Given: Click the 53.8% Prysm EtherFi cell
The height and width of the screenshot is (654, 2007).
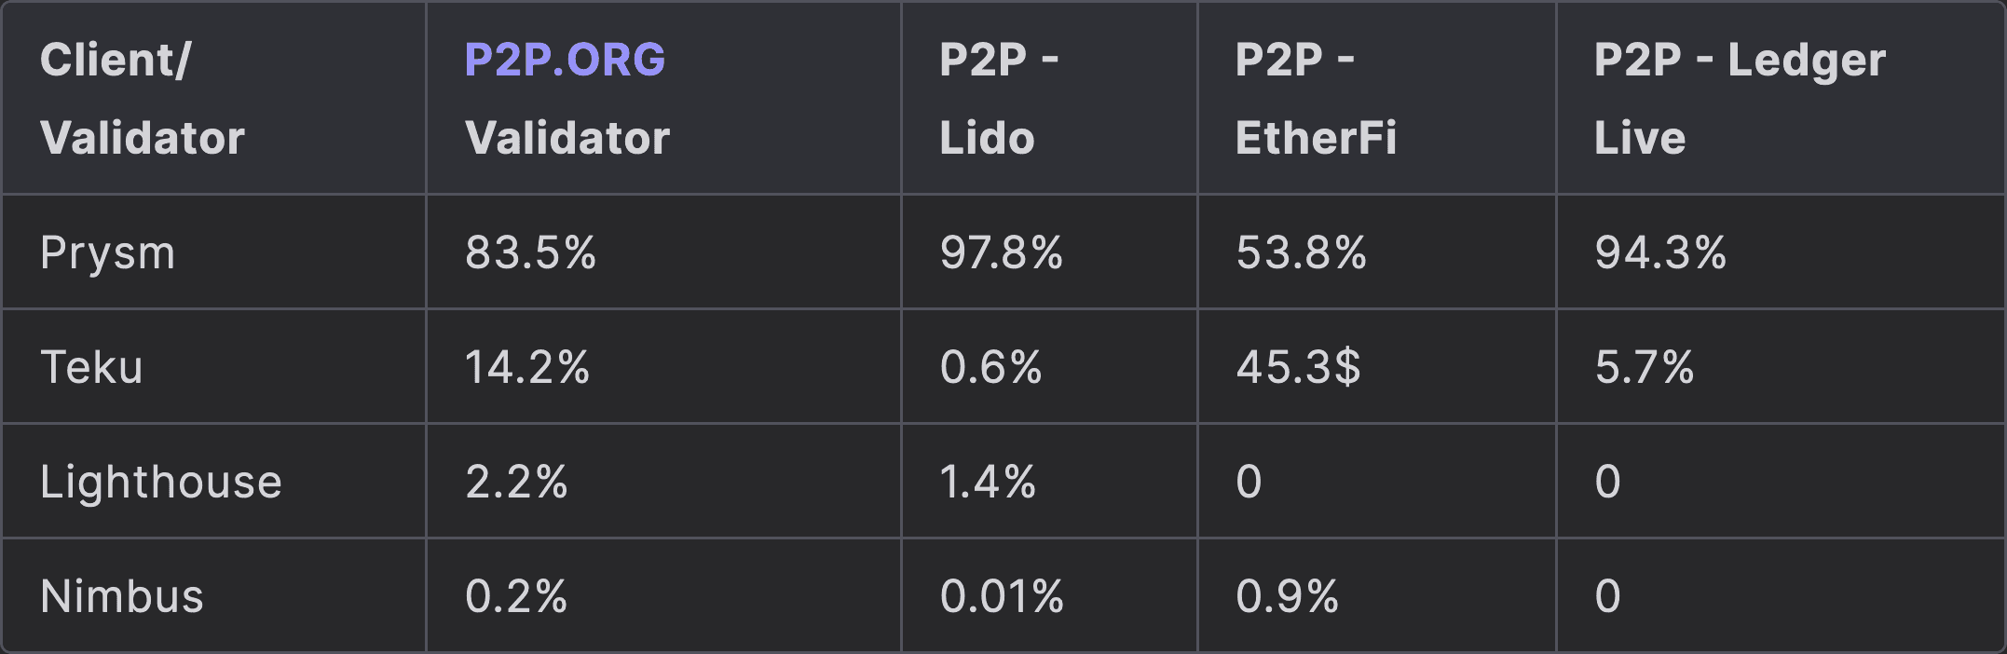Looking at the screenshot, I should 1301,252.
